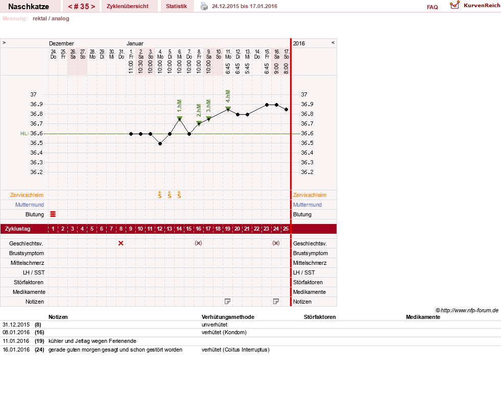Click the right-side Muttermund label
The image size is (501, 398).
(307, 205)
